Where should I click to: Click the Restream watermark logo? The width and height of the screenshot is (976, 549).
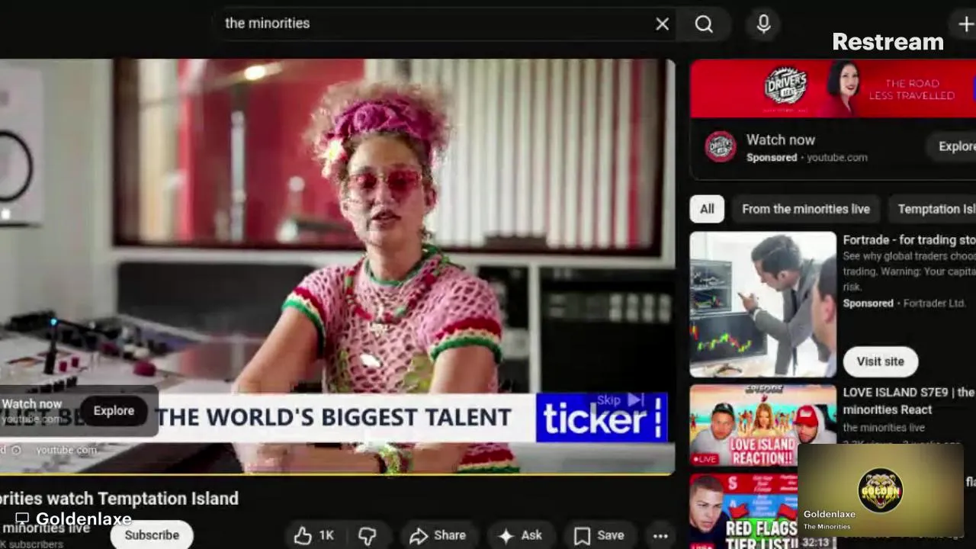[888, 42]
